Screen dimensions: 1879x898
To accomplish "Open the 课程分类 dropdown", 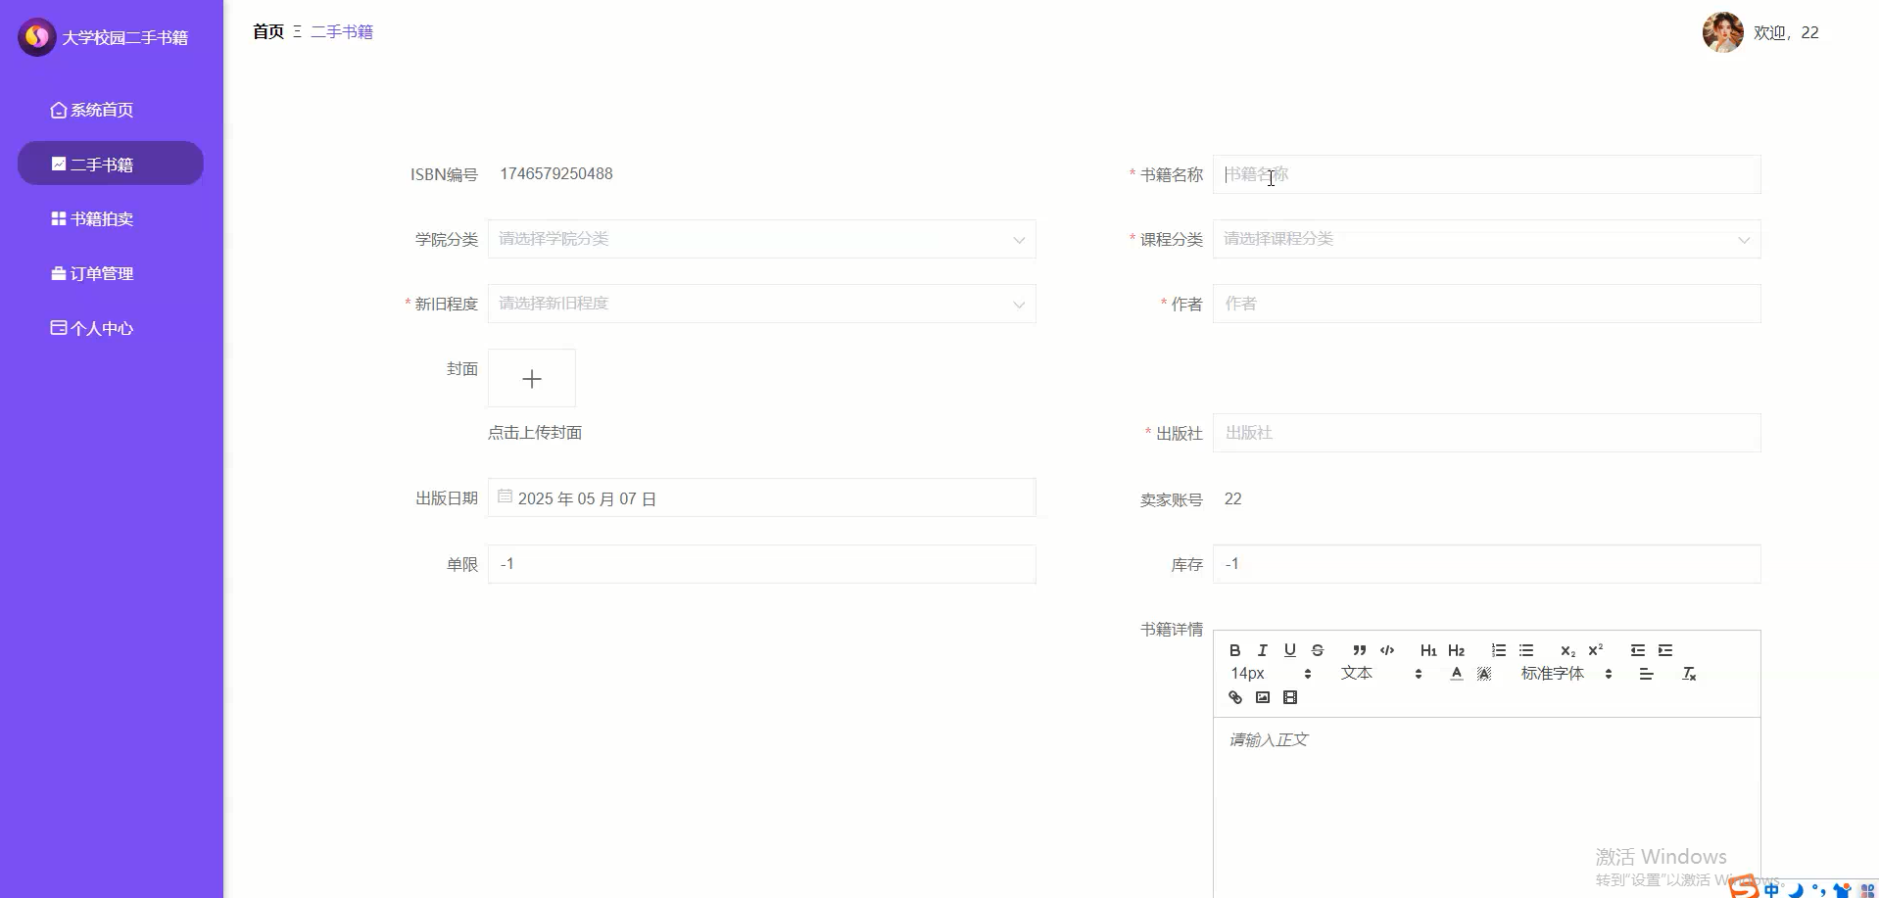I will [1485, 239].
